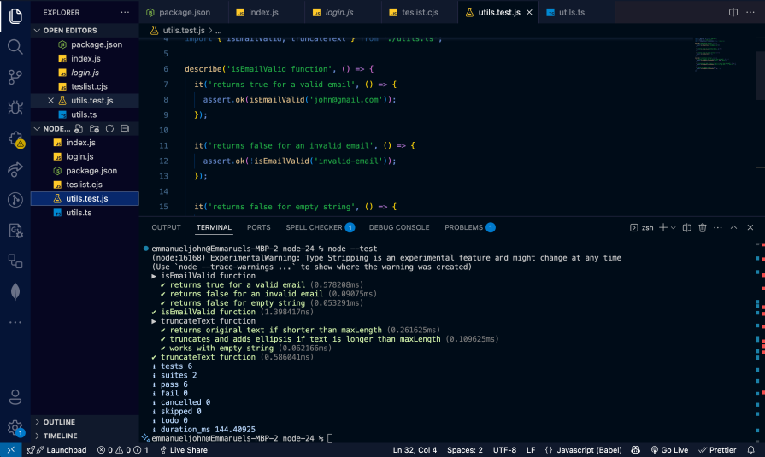Open errors and warnings count in status bar
The height and width of the screenshot is (457, 765).
click(x=122, y=449)
